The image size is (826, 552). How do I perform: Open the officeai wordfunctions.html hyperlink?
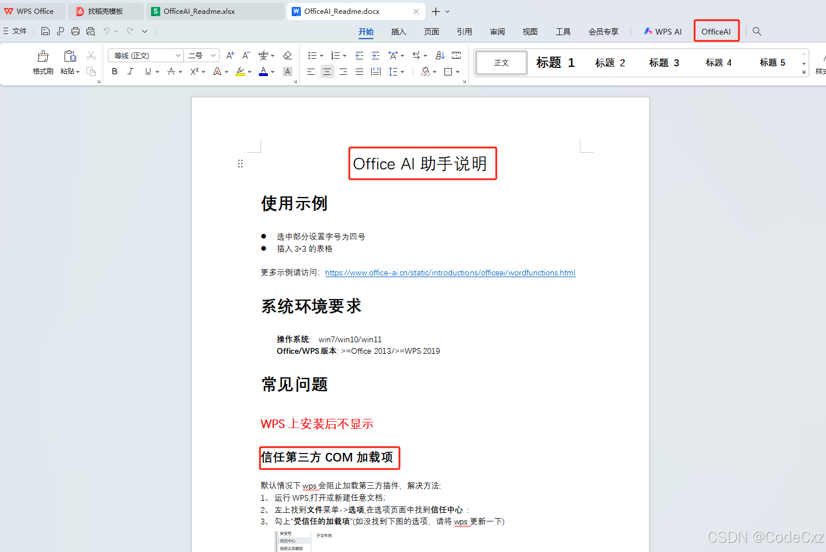[x=450, y=273]
